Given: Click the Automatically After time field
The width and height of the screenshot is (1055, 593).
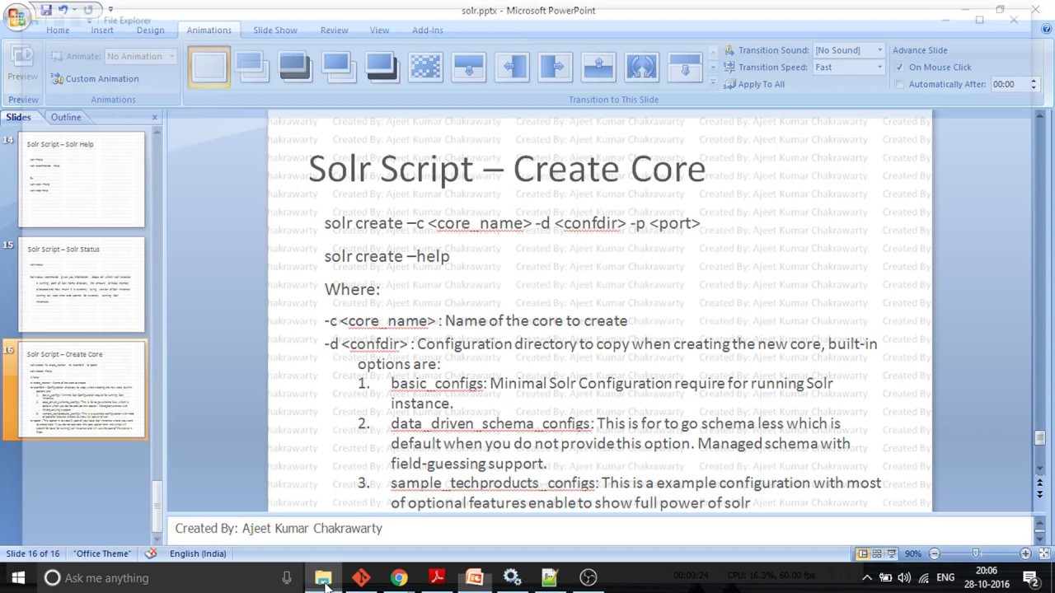Looking at the screenshot, I should (1009, 84).
